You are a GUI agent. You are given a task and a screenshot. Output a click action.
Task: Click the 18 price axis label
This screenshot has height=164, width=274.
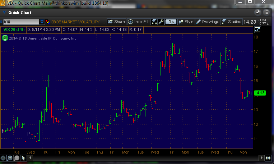point(256,37)
